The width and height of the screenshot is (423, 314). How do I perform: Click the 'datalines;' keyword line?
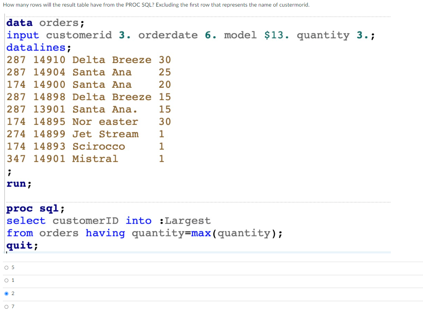(38, 48)
